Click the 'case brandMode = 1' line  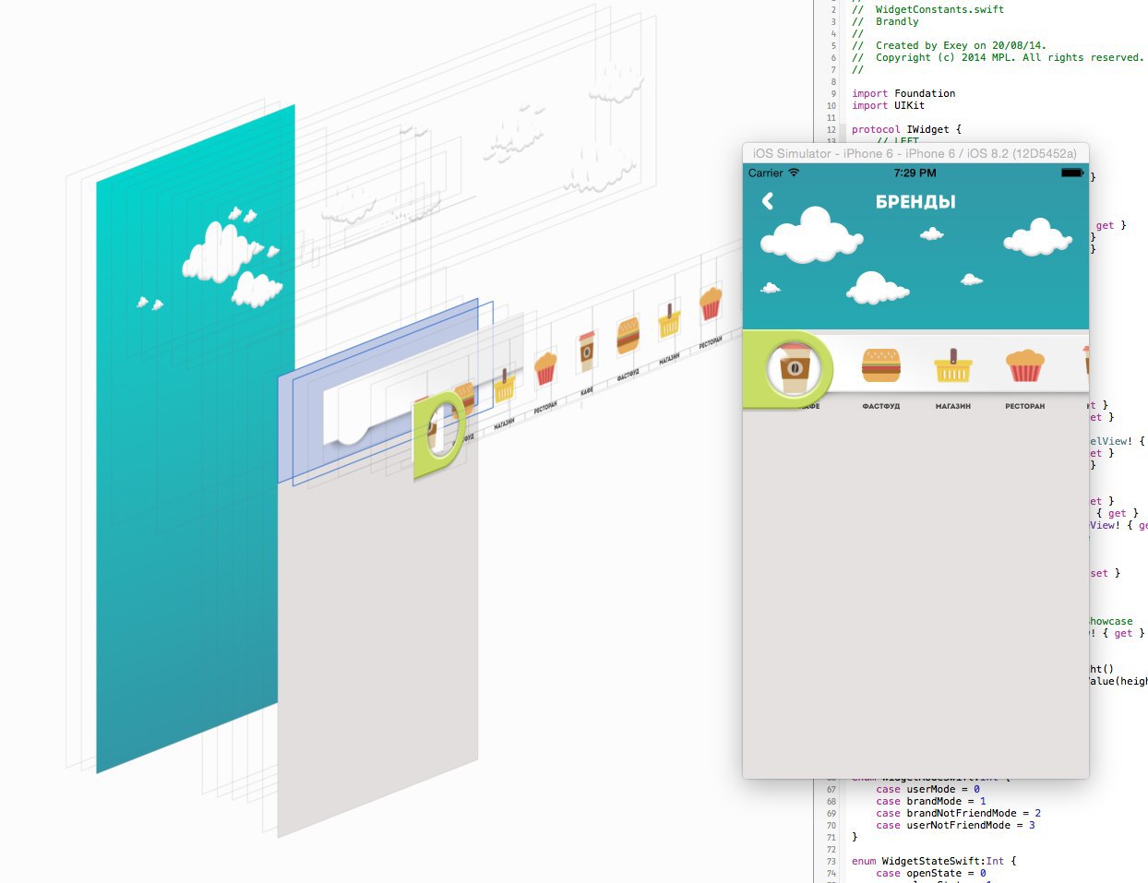point(931,801)
